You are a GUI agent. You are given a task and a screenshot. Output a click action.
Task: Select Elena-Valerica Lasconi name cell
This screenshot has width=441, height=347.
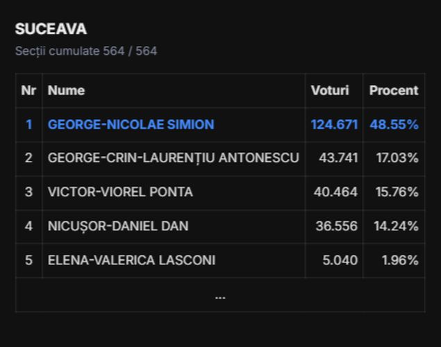point(132,260)
